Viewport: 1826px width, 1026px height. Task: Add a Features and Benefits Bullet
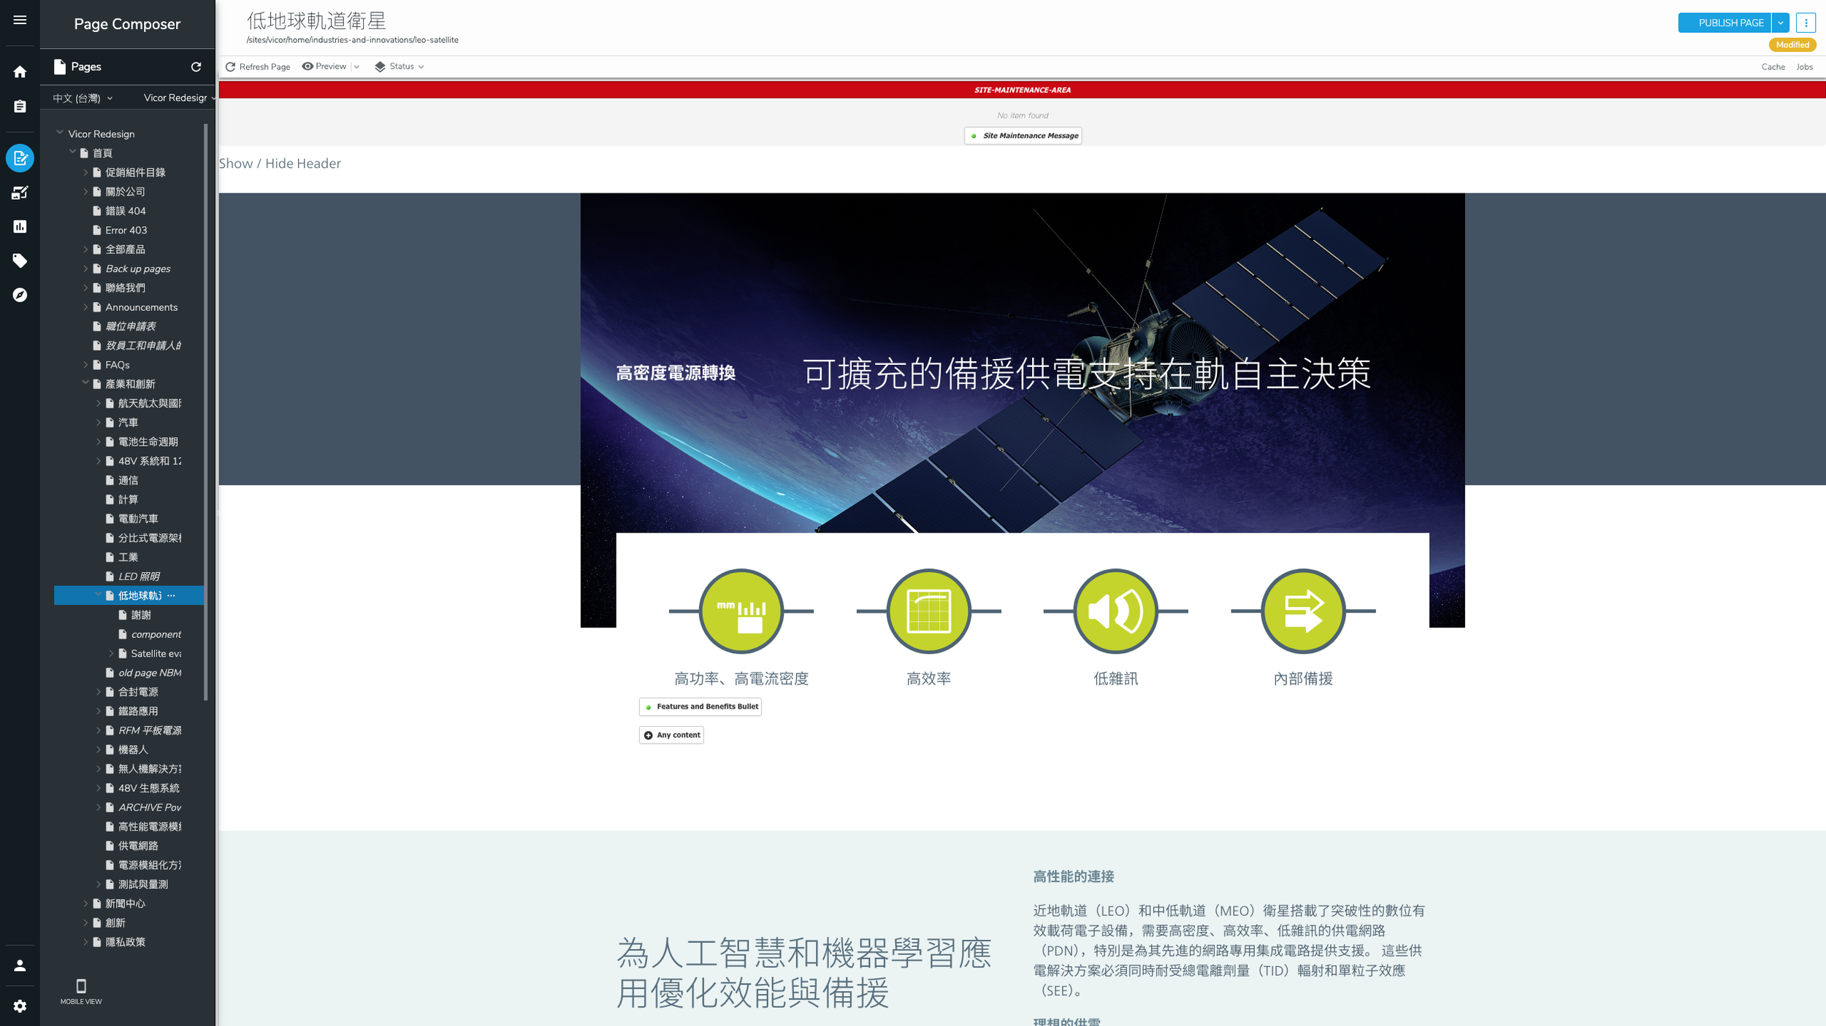(700, 706)
